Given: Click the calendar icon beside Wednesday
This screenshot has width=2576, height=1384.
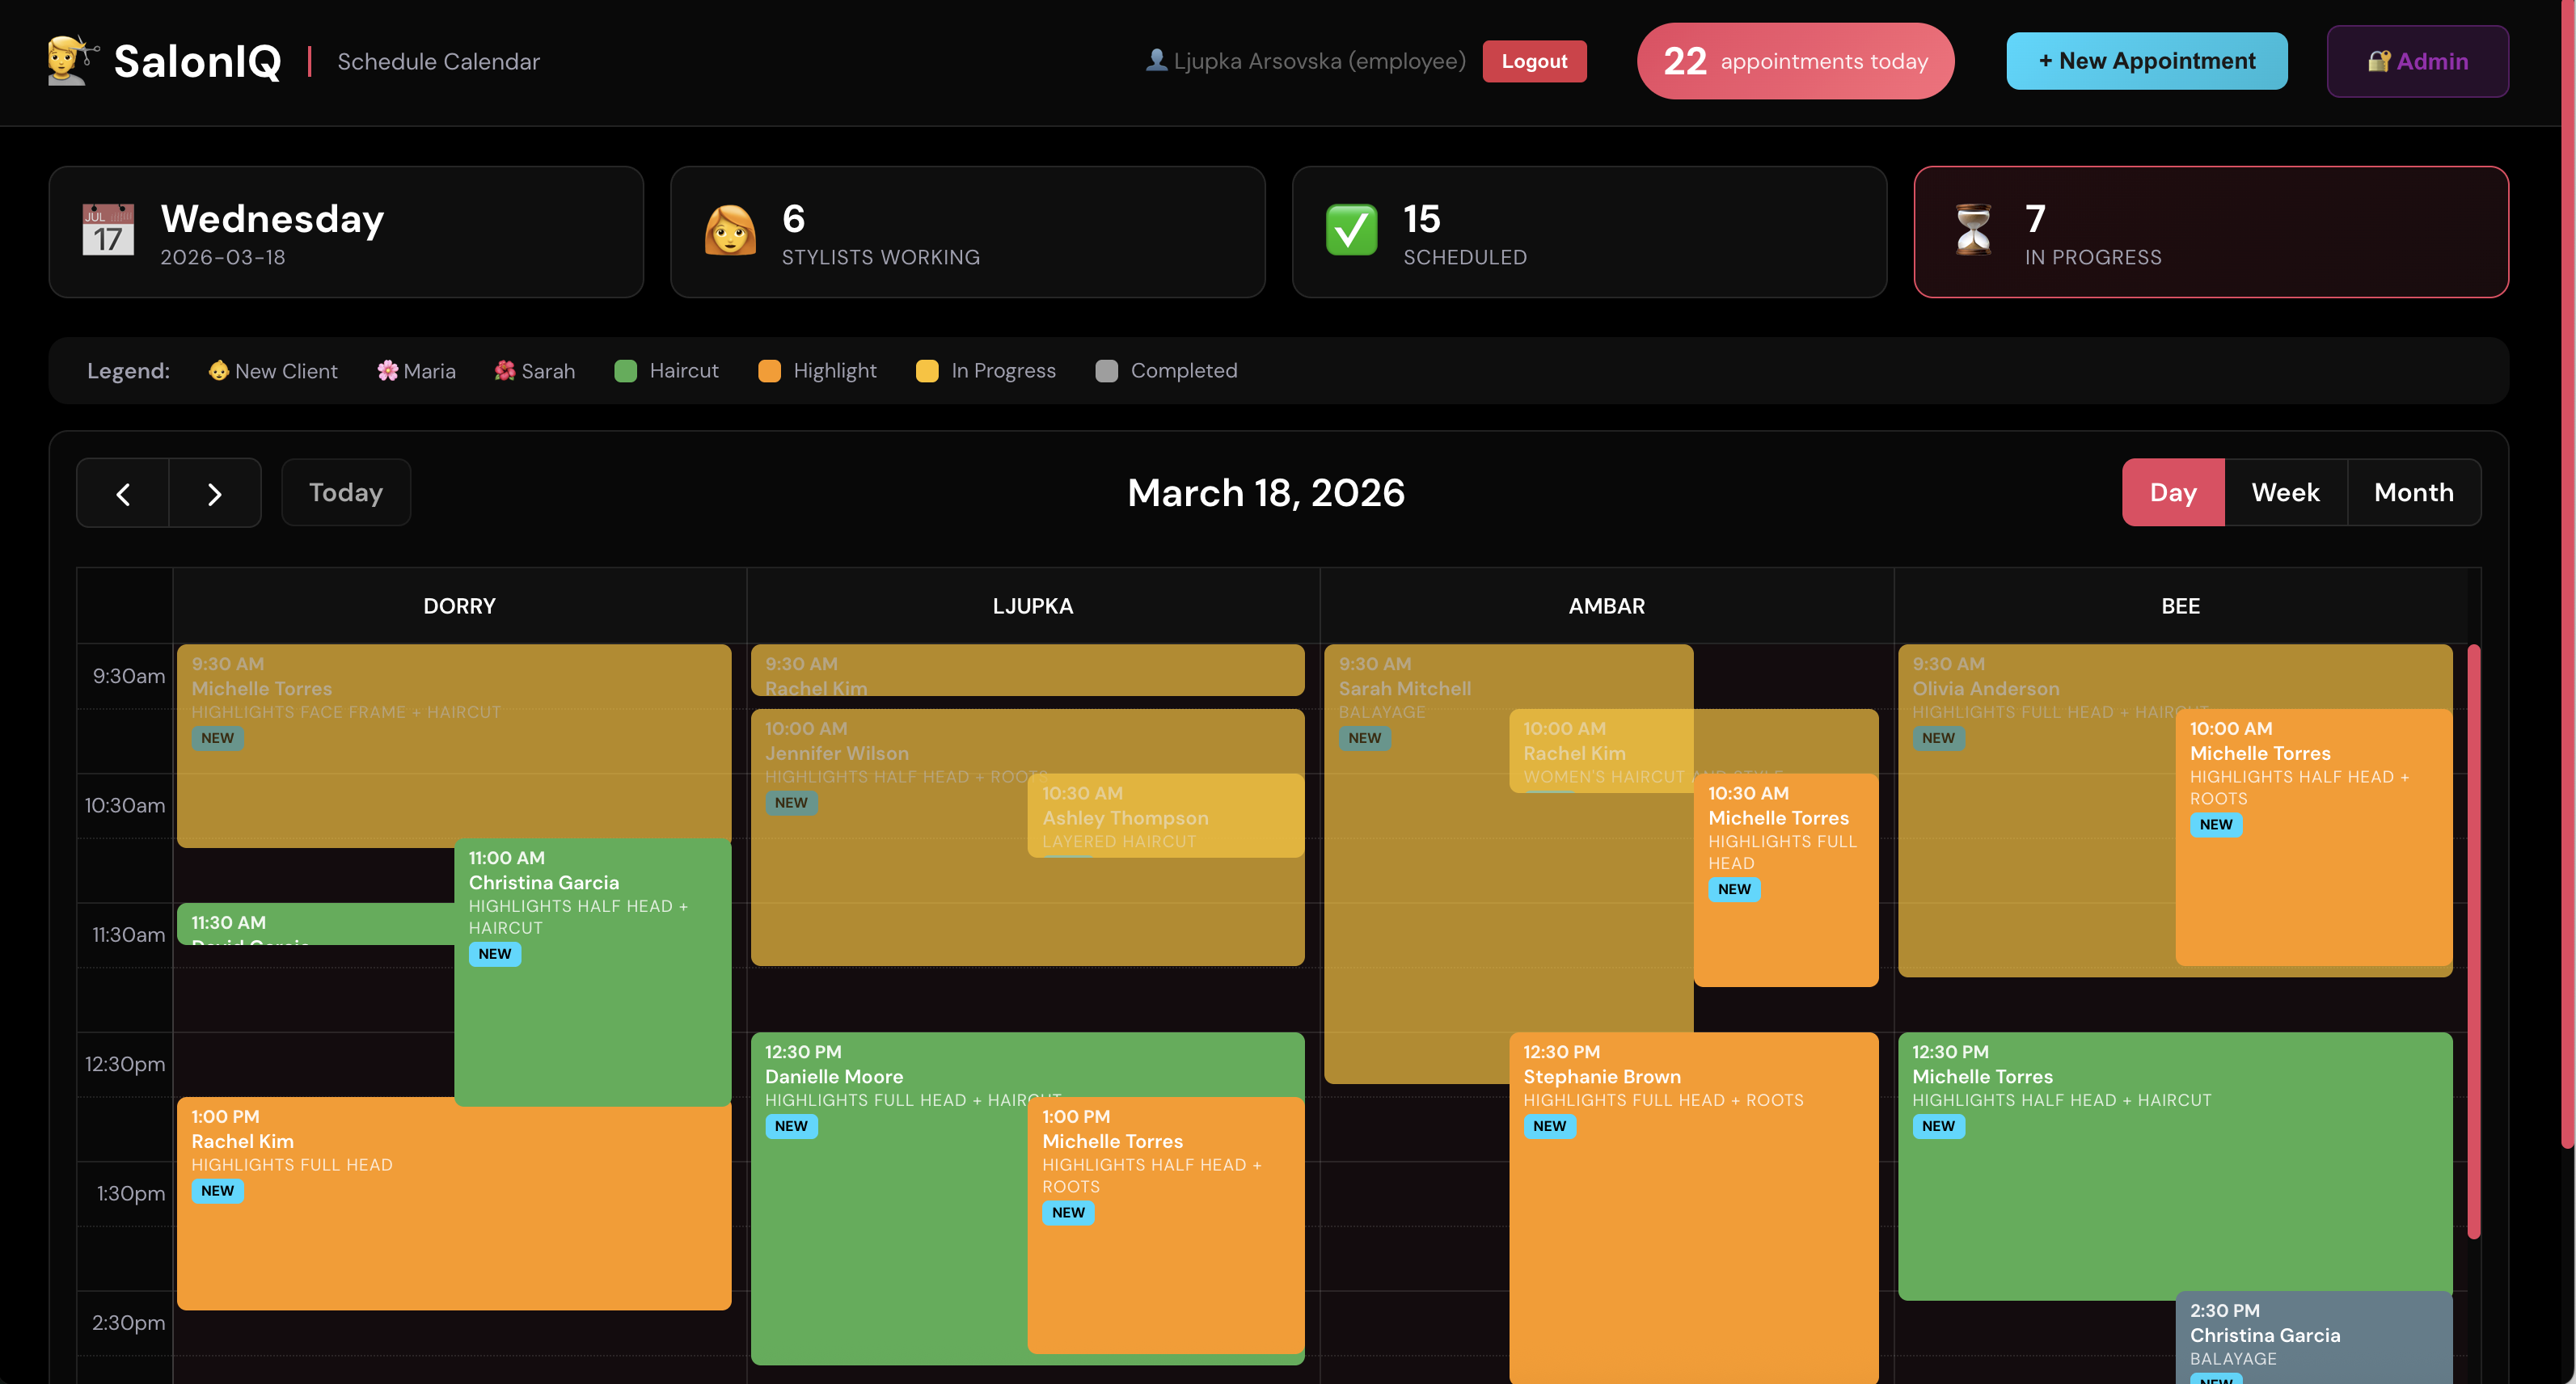Looking at the screenshot, I should coord(108,230).
